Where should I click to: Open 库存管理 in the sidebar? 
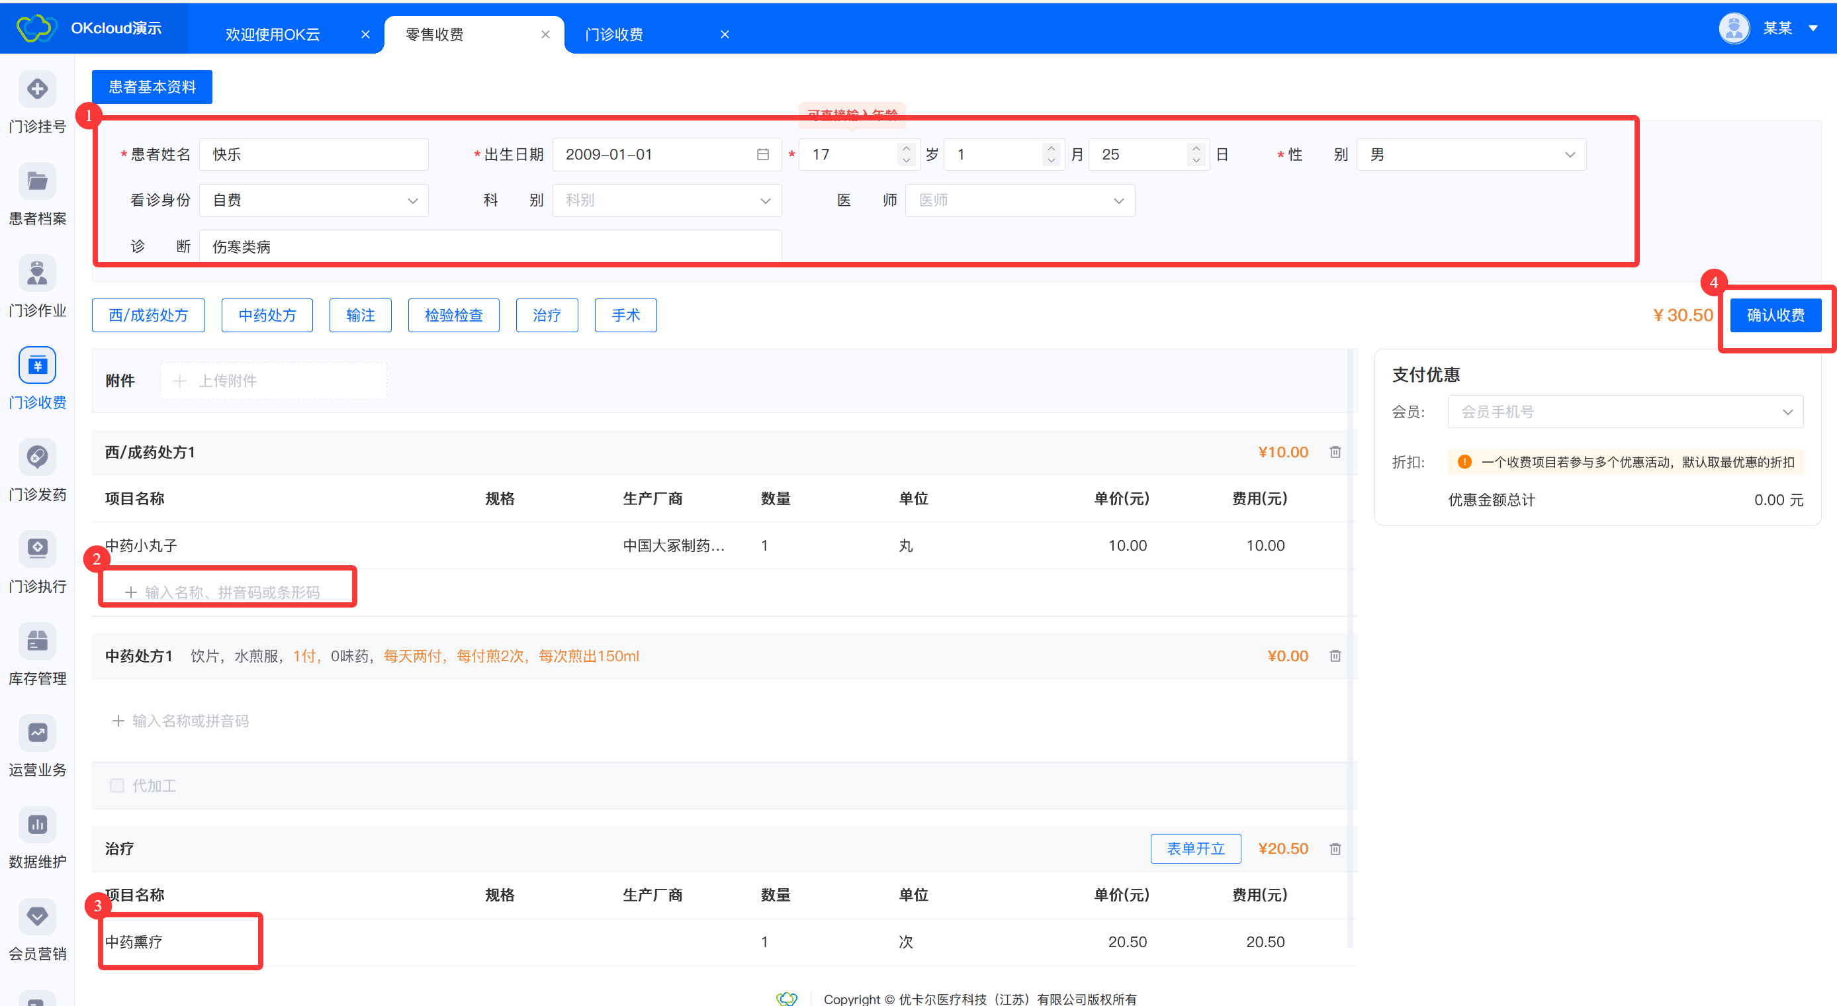(37, 641)
